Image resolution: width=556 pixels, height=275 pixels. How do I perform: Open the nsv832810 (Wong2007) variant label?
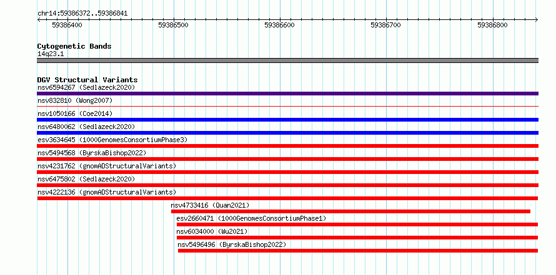[75, 100]
